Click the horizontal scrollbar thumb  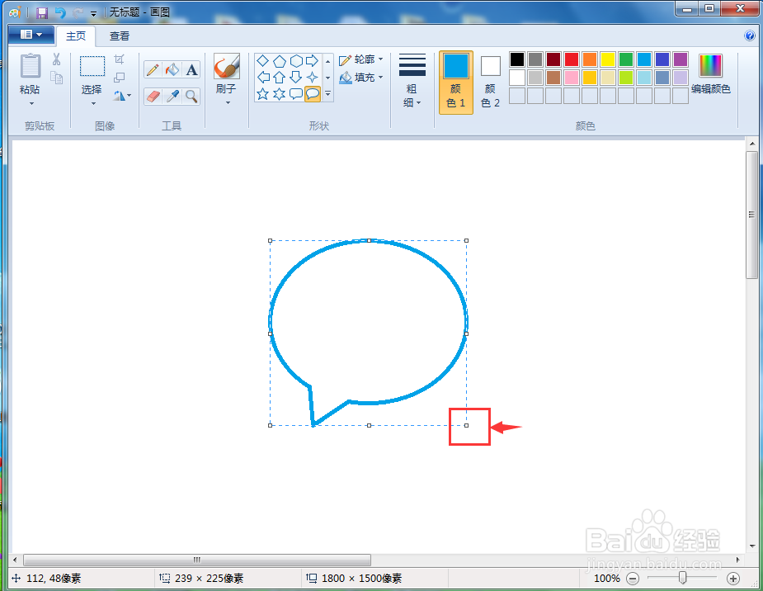click(x=197, y=560)
